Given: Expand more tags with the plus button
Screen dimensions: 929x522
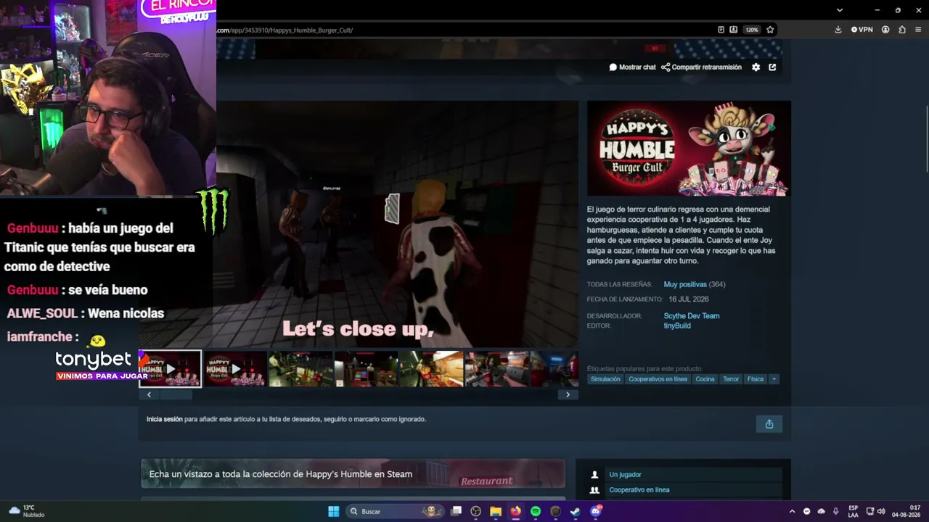Looking at the screenshot, I should tap(774, 379).
